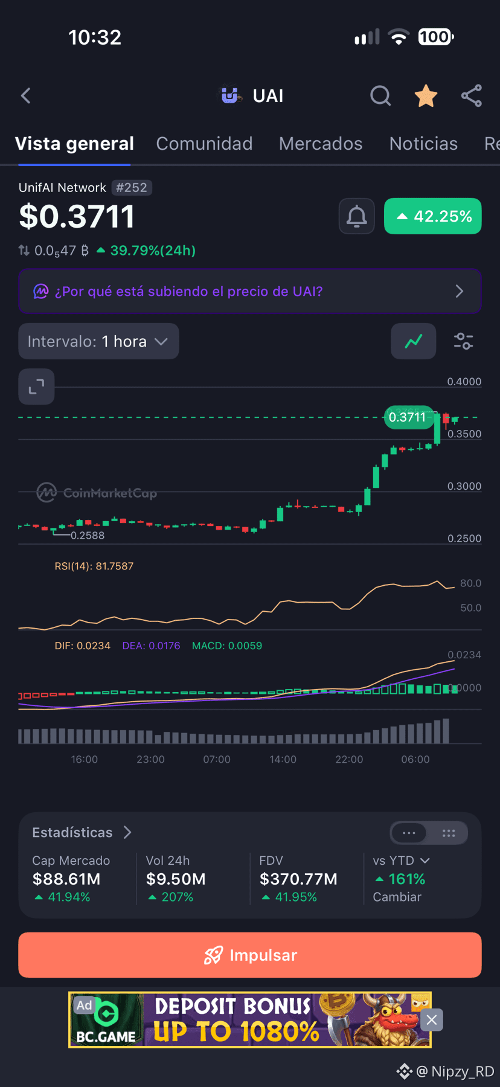Tap UnifAI Network name

tap(62, 188)
